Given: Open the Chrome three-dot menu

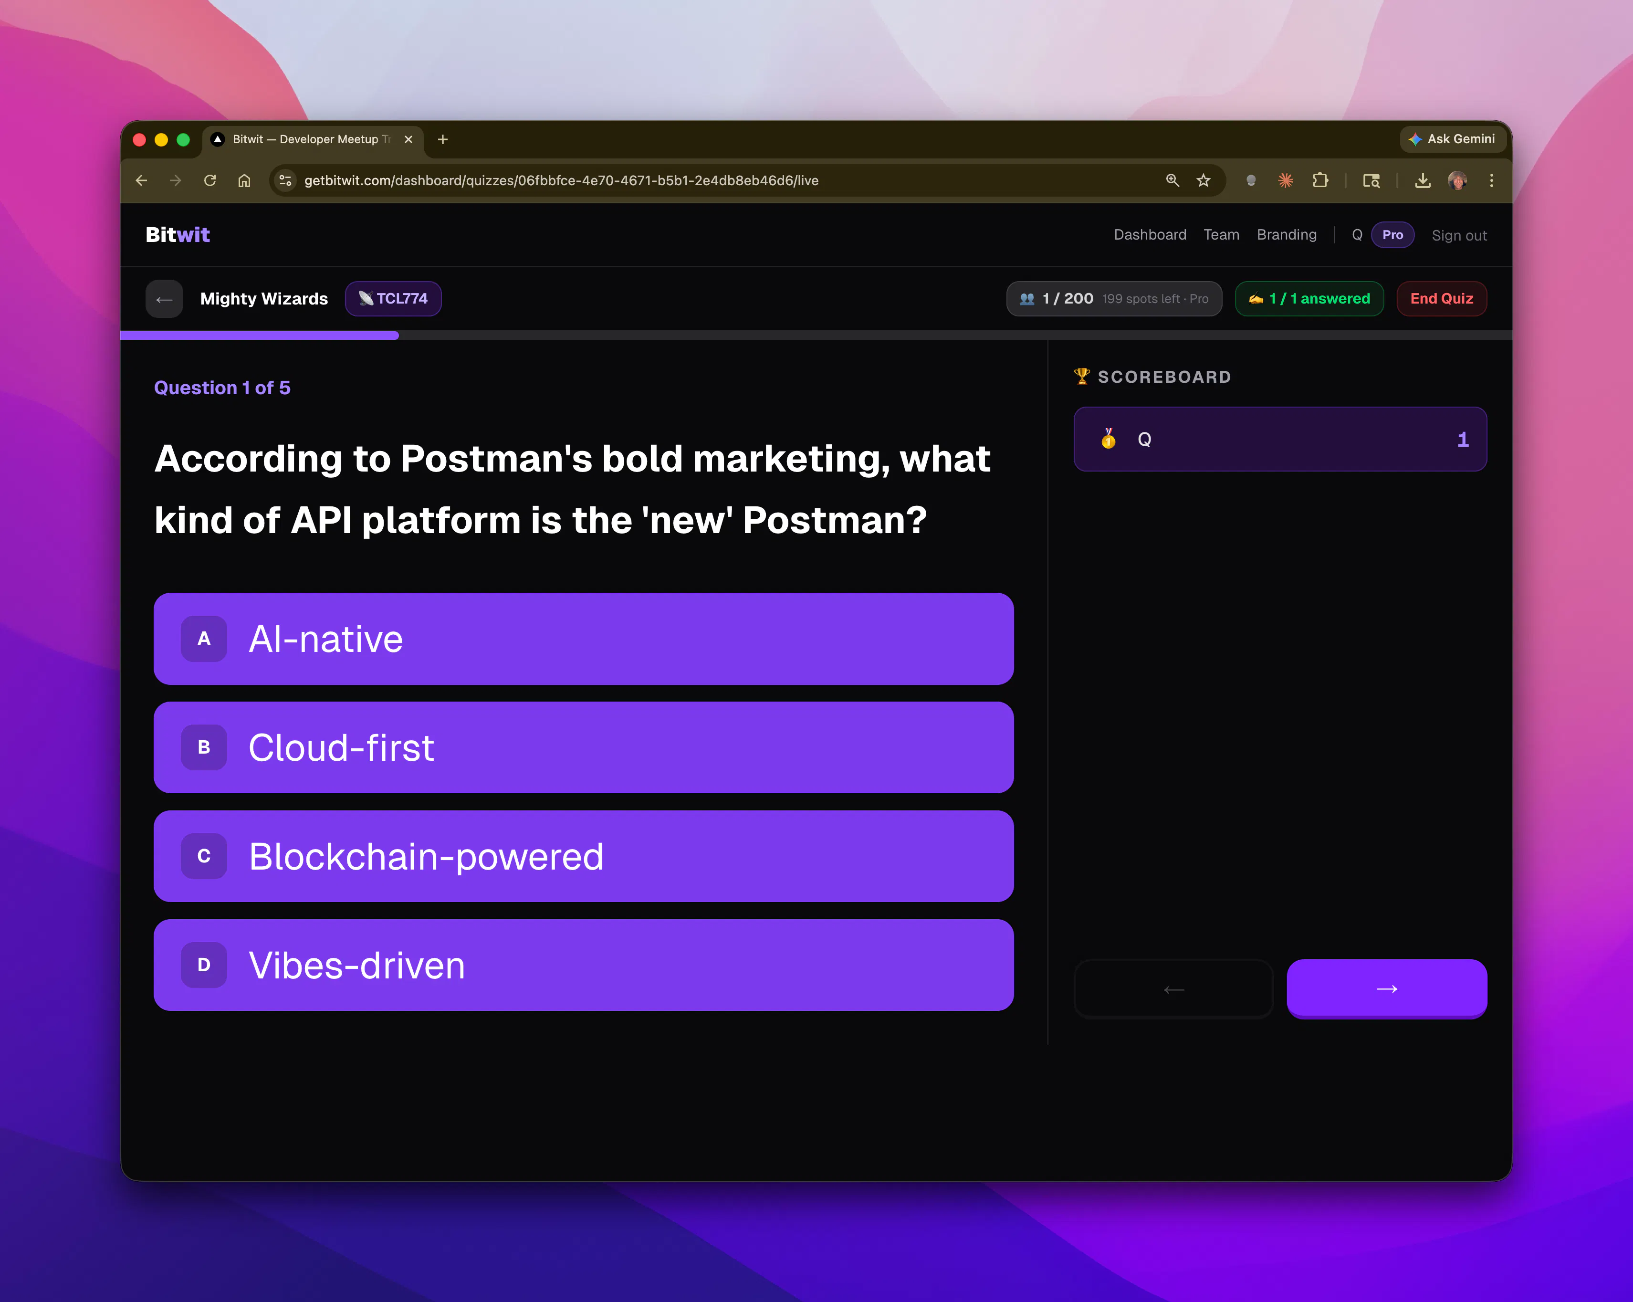Looking at the screenshot, I should pos(1491,180).
